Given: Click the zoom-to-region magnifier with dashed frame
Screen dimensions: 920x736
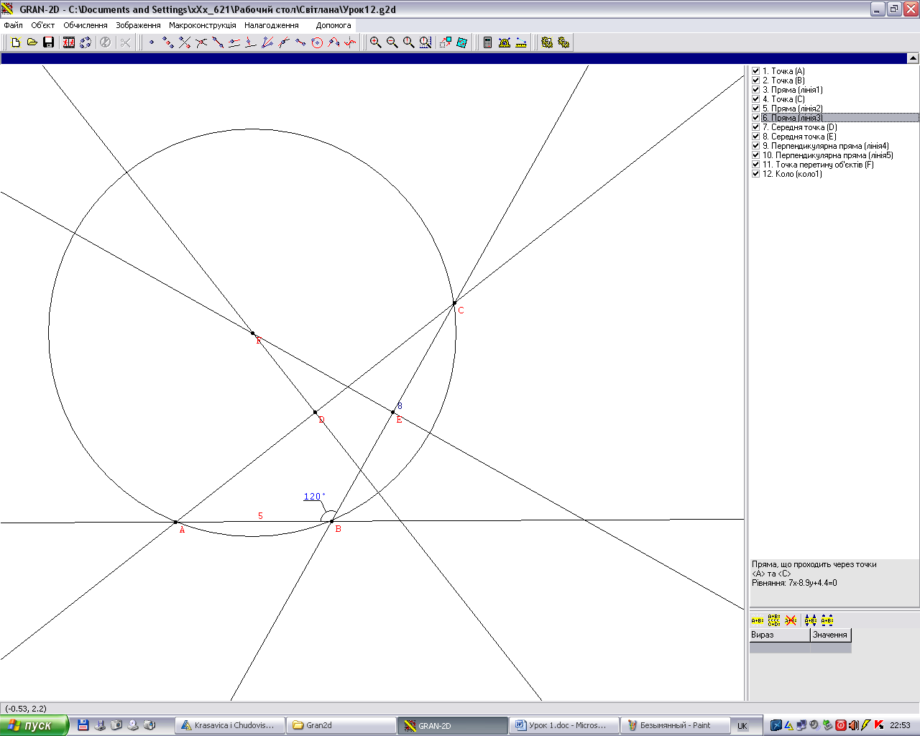Looking at the screenshot, I should [x=425, y=42].
